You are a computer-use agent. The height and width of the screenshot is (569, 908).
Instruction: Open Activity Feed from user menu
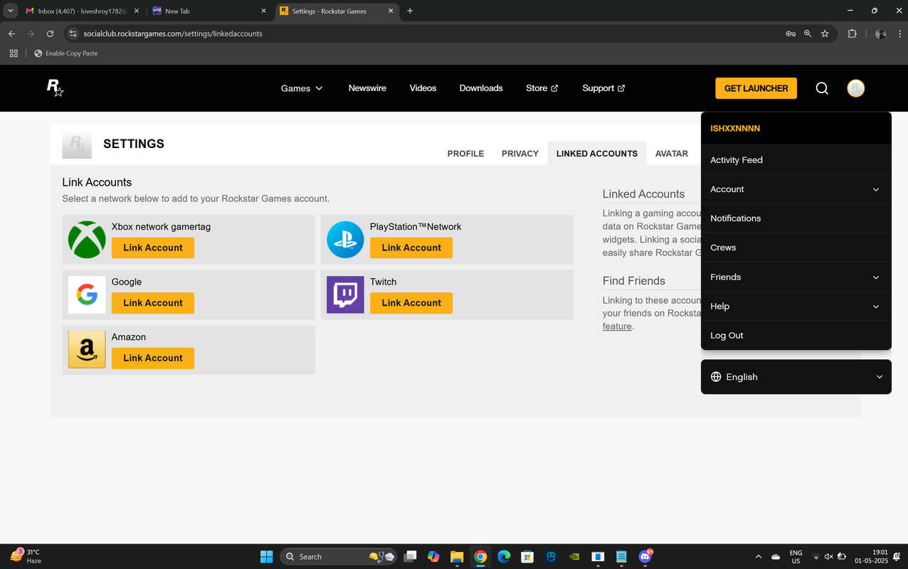[796, 160]
